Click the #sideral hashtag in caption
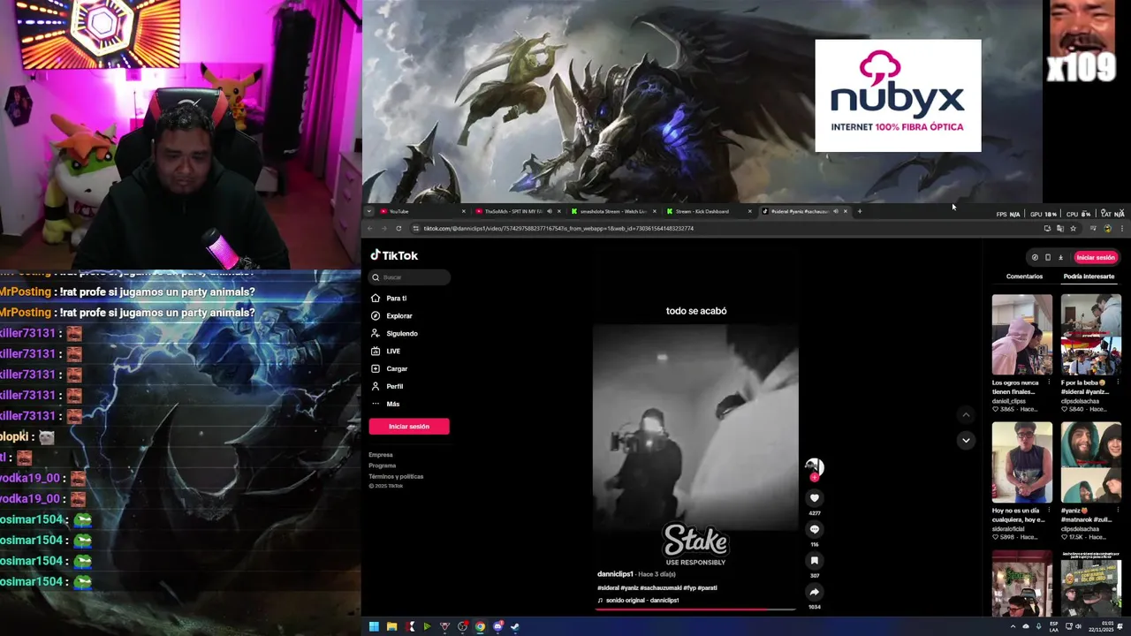 [x=608, y=587]
